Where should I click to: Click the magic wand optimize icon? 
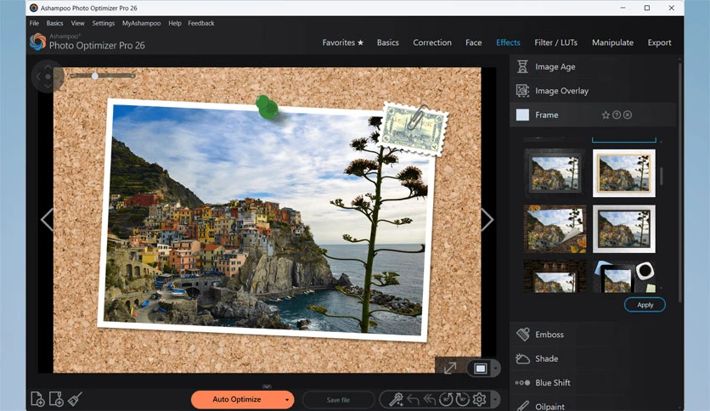click(397, 399)
